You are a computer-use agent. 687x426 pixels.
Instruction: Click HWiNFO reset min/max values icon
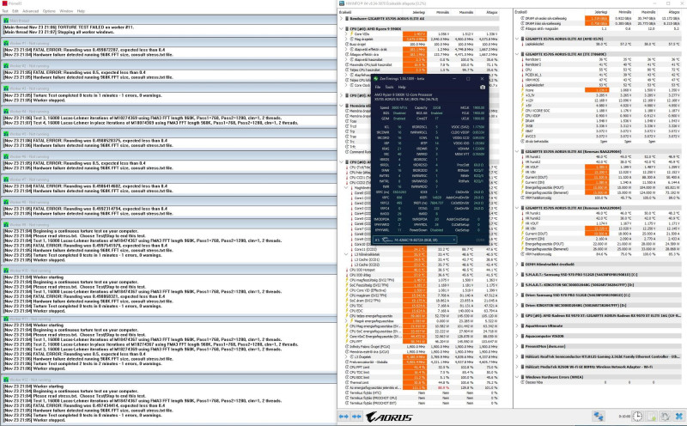coord(665,417)
